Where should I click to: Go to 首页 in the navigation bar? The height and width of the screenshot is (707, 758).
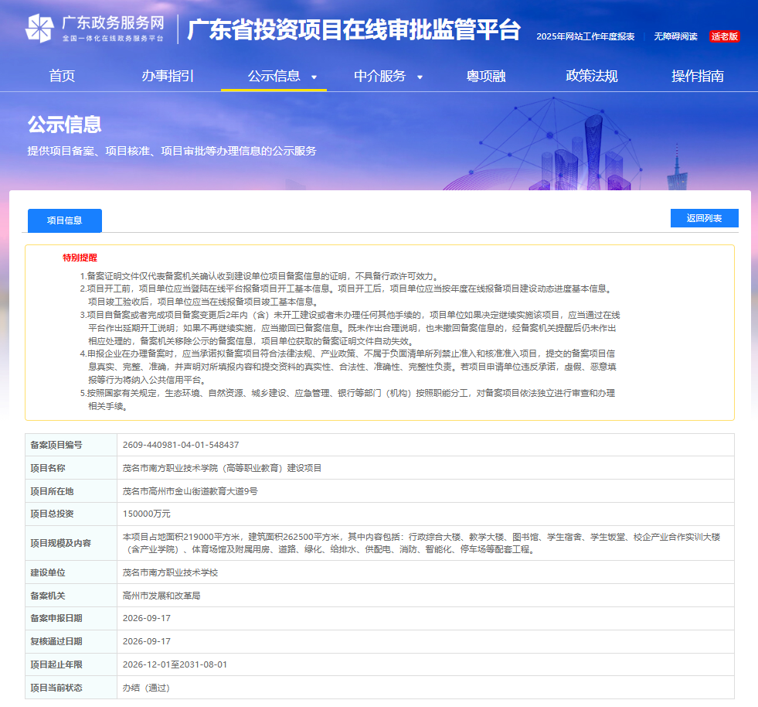[x=62, y=76]
